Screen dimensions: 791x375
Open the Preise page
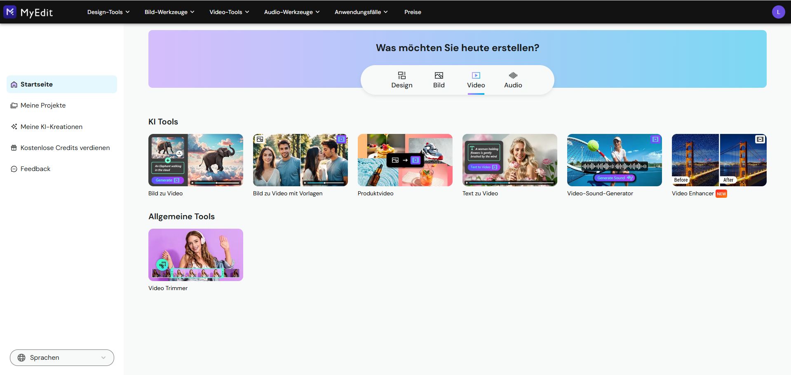pyautogui.click(x=413, y=12)
